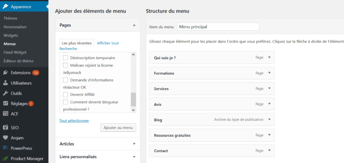
Task: Click the Utilisateurs person icon
Action: tap(5, 83)
